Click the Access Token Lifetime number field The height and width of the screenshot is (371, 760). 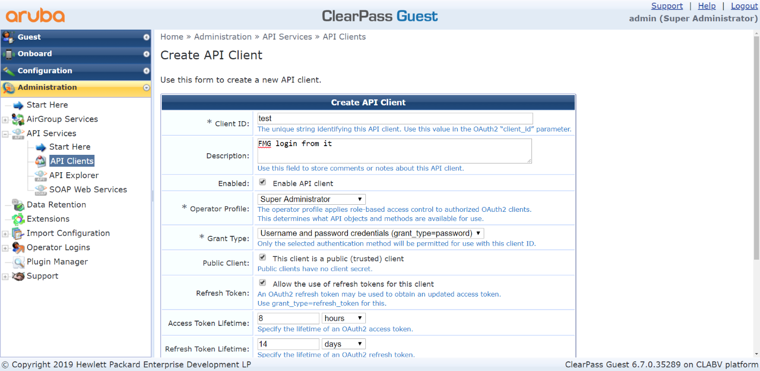[x=288, y=318]
